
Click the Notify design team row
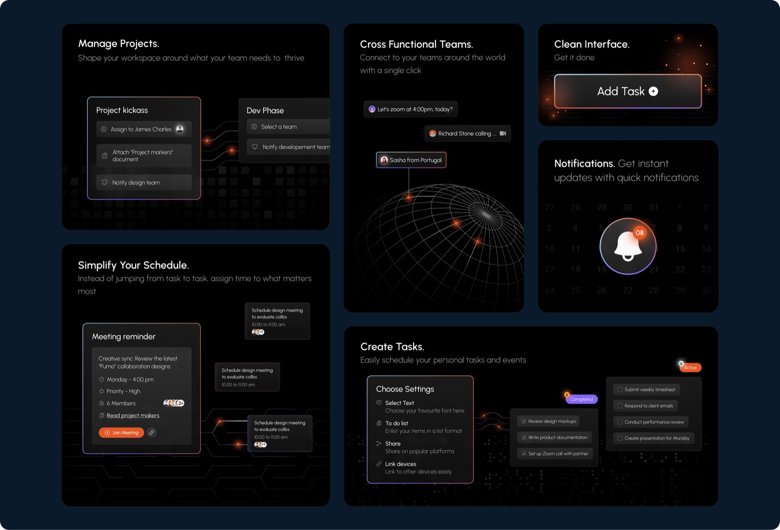tap(144, 182)
